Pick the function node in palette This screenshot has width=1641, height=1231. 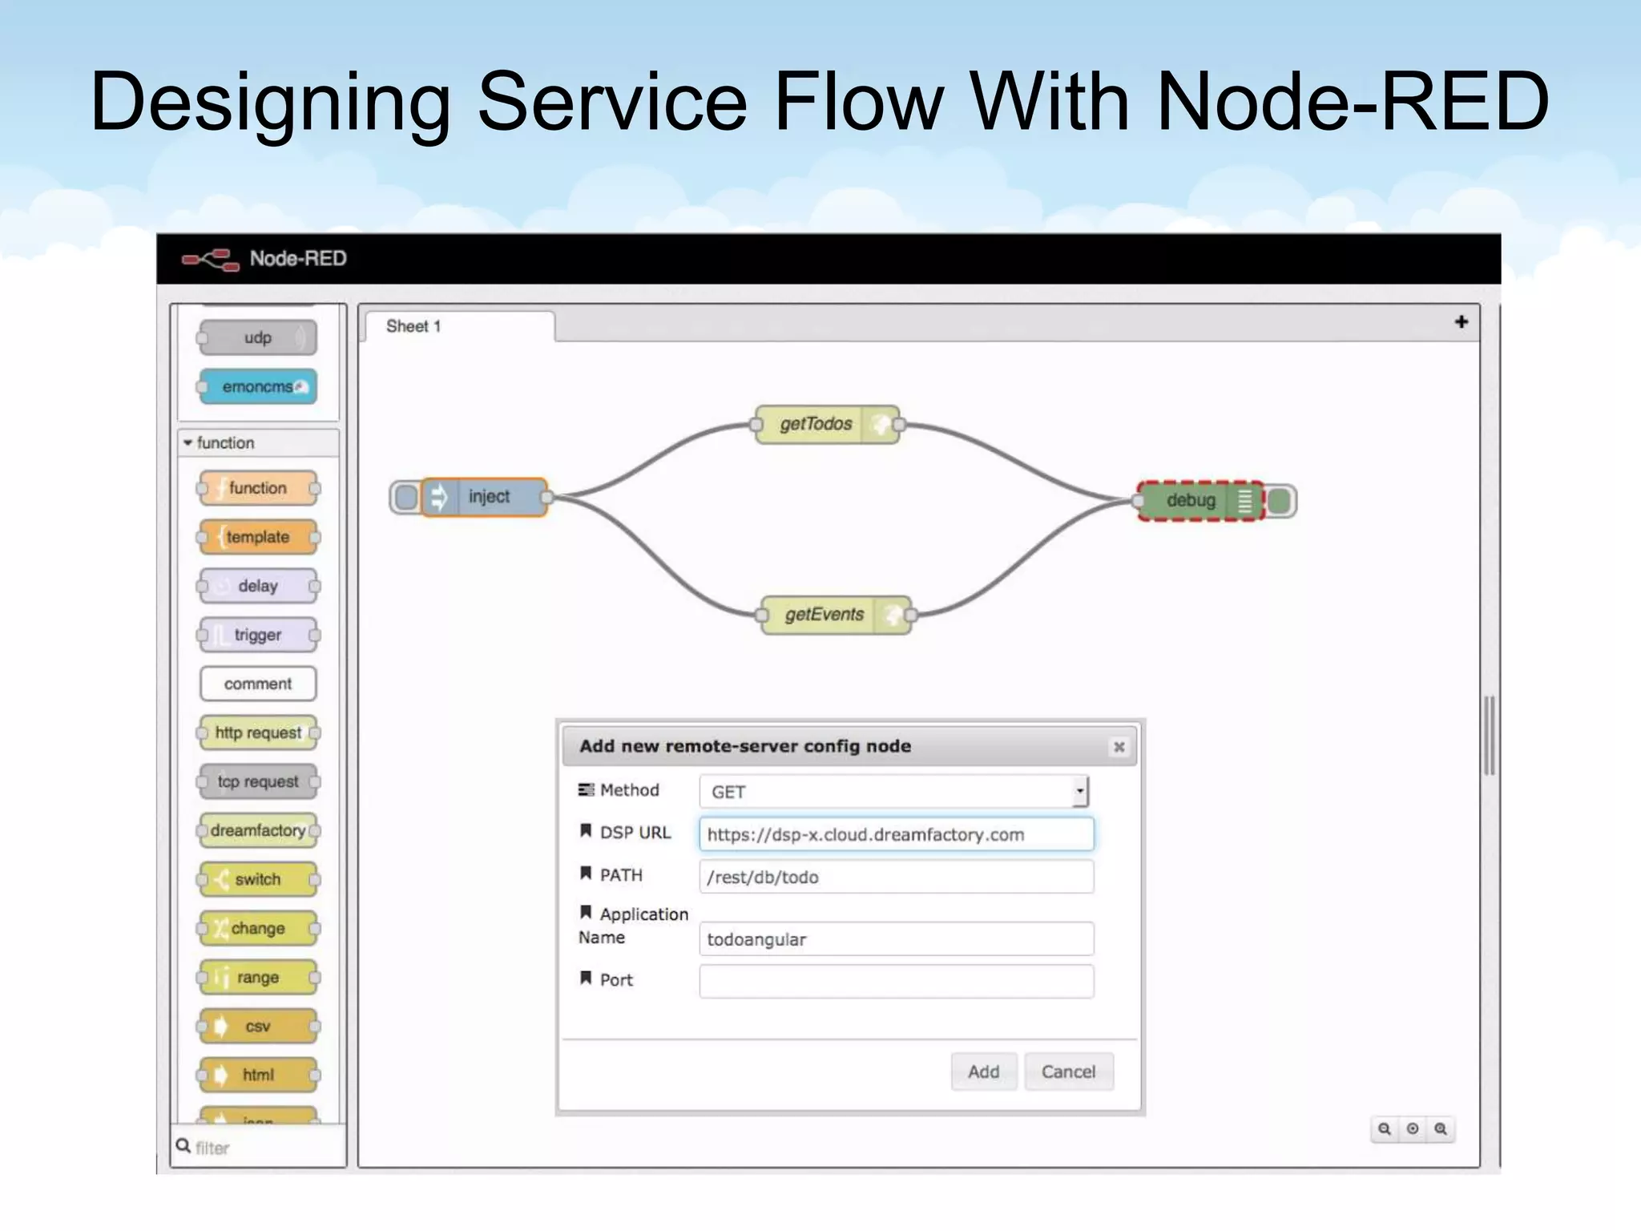pos(257,488)
